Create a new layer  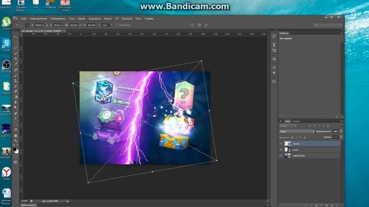[x=332, y=205]
